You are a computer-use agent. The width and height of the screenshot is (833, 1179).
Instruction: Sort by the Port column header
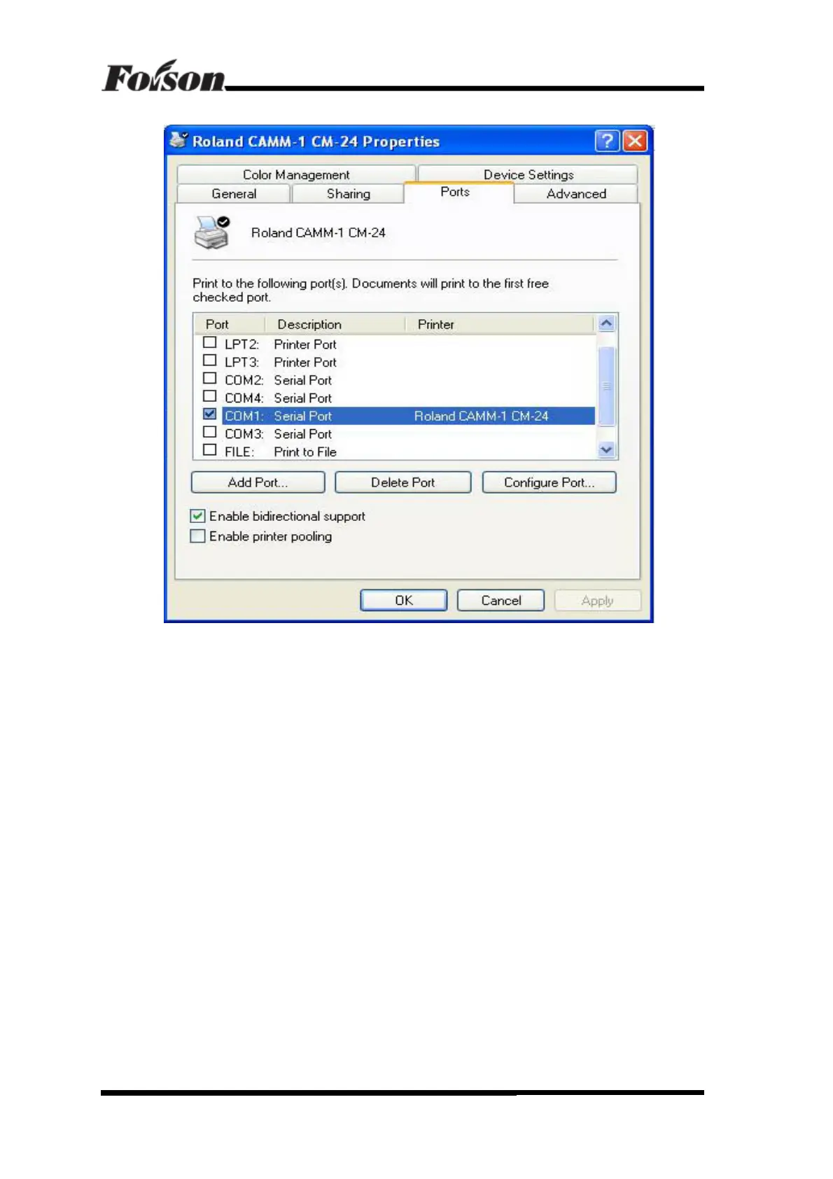(x=229, y=324)
